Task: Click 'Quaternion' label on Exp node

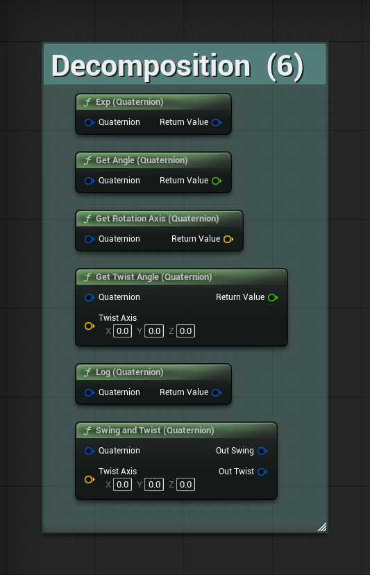Action: coord(119,122)
